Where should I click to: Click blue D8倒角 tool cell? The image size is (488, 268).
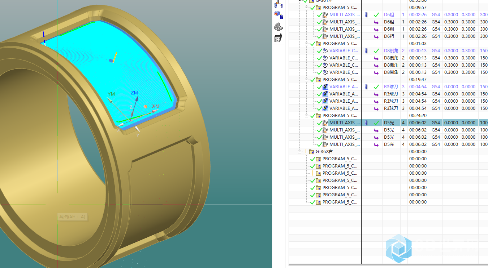(391, 51)
